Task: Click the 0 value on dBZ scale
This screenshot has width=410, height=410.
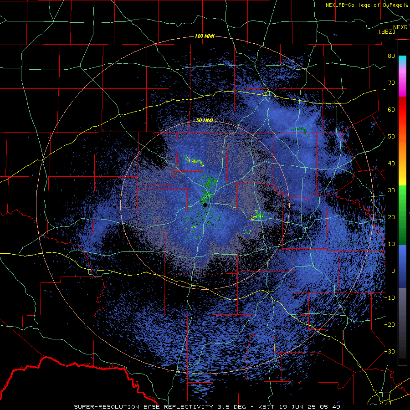Action: [x=393, y=271]
